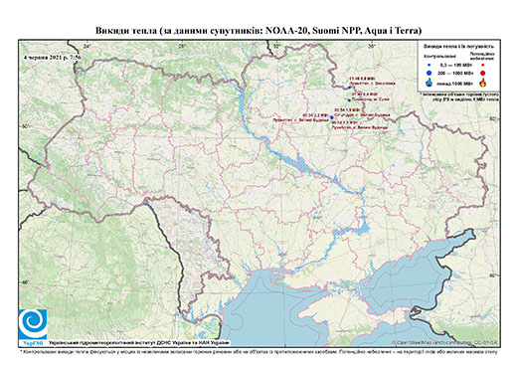Click the legend footnote under the legend box

point(460,96)
